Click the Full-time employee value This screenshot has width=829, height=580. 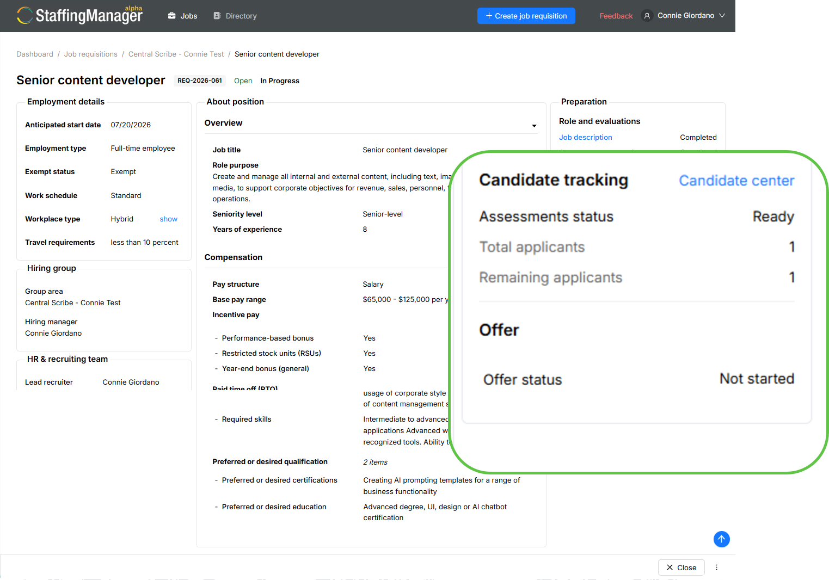143,149
